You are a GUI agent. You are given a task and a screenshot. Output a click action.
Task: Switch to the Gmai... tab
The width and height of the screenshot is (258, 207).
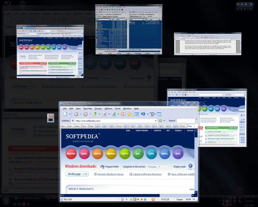point(120,126)
